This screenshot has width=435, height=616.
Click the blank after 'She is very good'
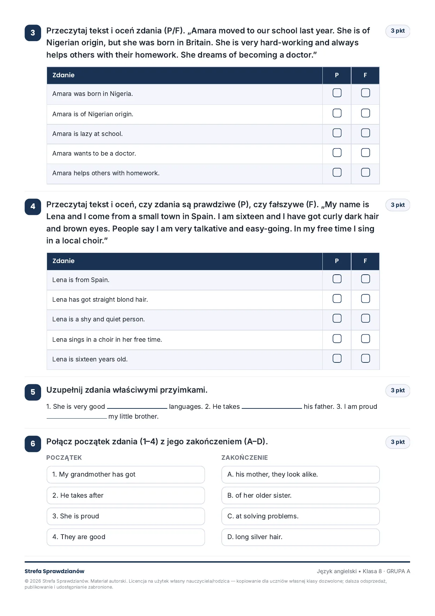[137, 407]
